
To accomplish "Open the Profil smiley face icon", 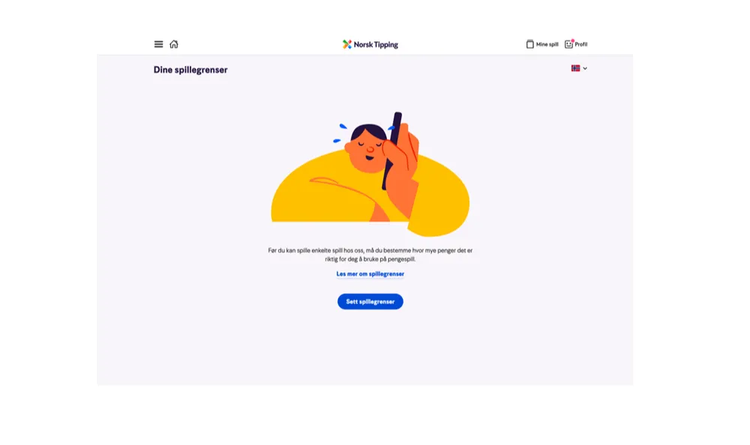I will (x=568, y=44).
